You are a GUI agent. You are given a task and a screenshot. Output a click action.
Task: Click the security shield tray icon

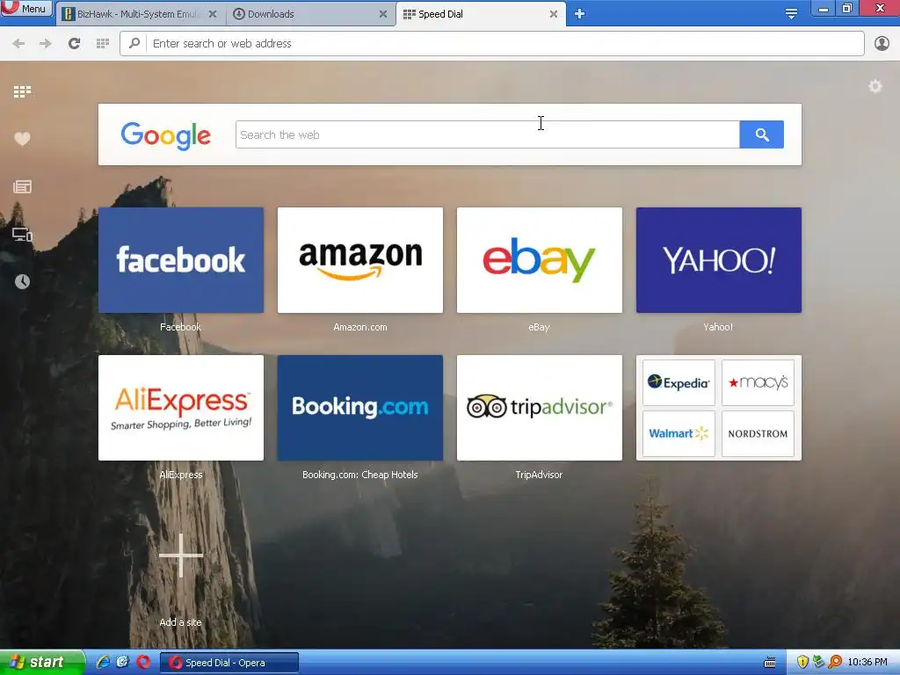(802, 663)
